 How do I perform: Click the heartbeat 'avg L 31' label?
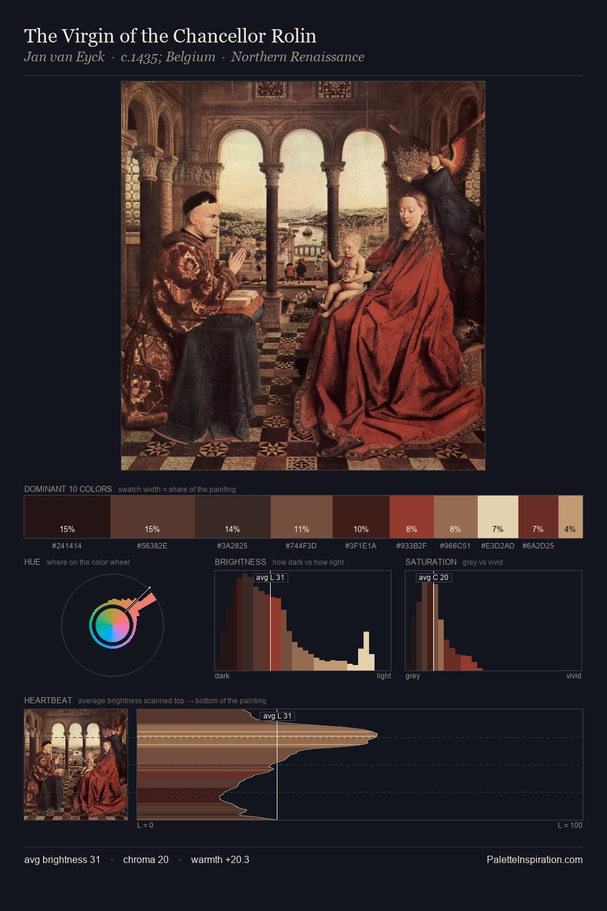[277, 716]
